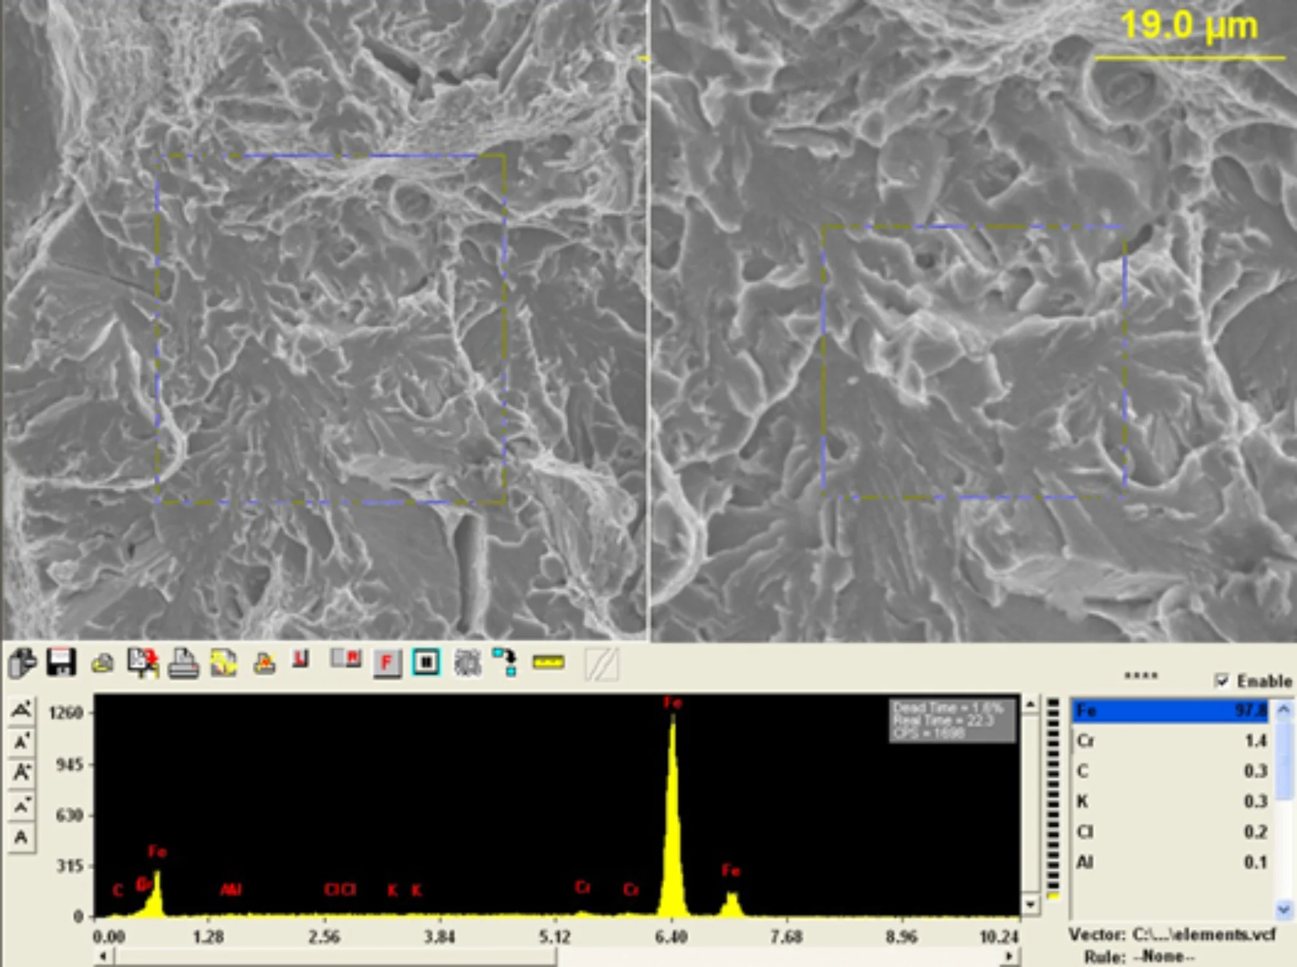Click the printer icon in the toolbar
The image size is (1297, 967).
[183, 664]
